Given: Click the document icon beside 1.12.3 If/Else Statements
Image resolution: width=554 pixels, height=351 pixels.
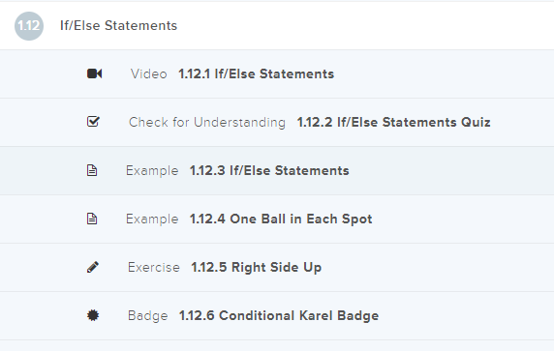Looking at the screenshot, I should [92, 170].
